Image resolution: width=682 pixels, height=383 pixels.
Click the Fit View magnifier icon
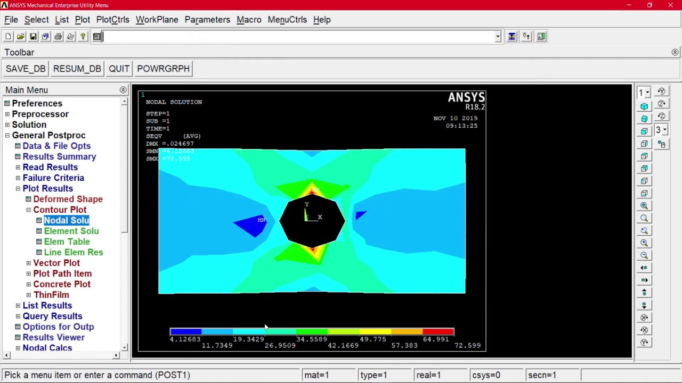click(x=644, y=206)
